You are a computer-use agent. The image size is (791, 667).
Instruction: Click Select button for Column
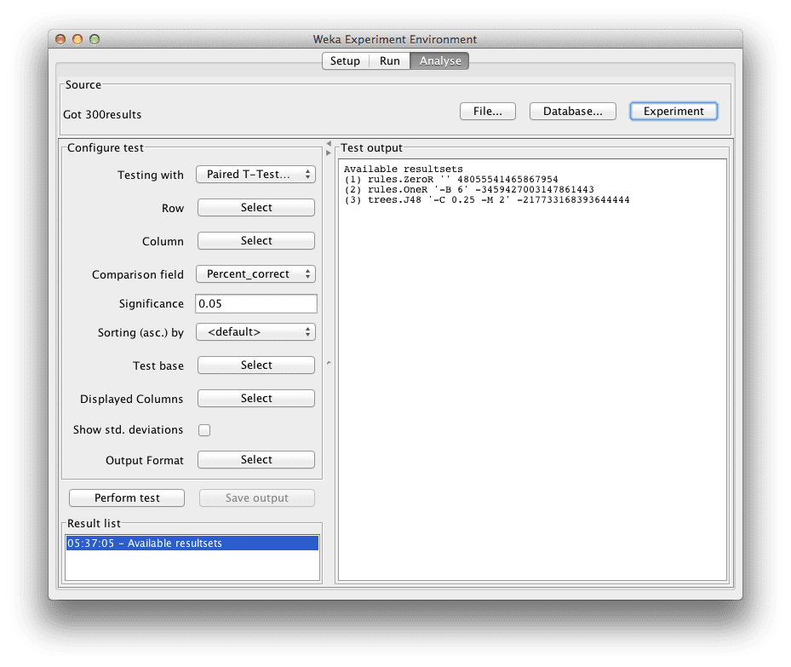pos(256,241)
